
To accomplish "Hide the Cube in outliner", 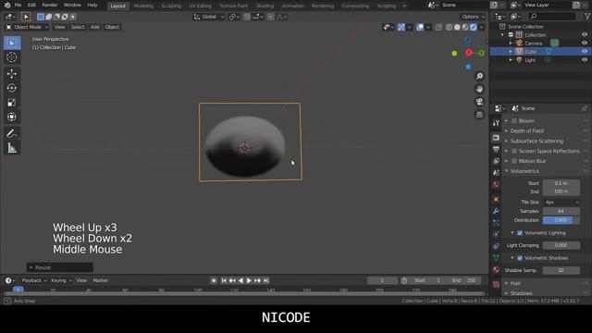I will pos(585,52).
